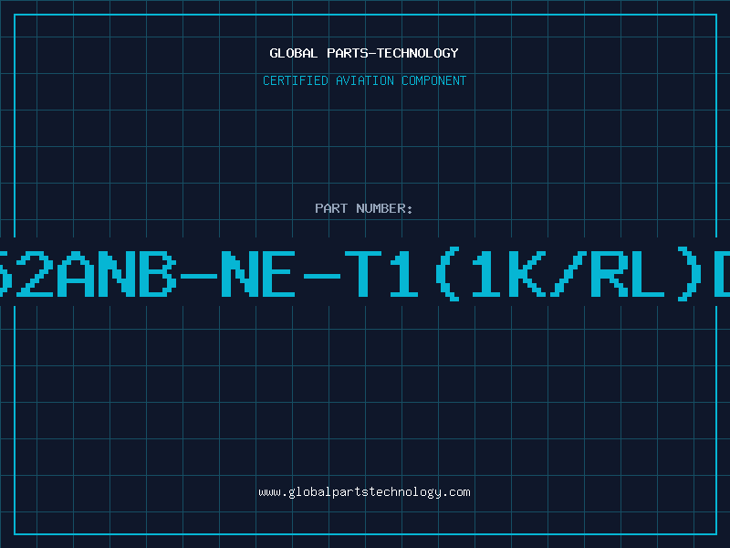The image size is (730, 548).
Task: Click the large part number text
Action: tap(365, 274)
